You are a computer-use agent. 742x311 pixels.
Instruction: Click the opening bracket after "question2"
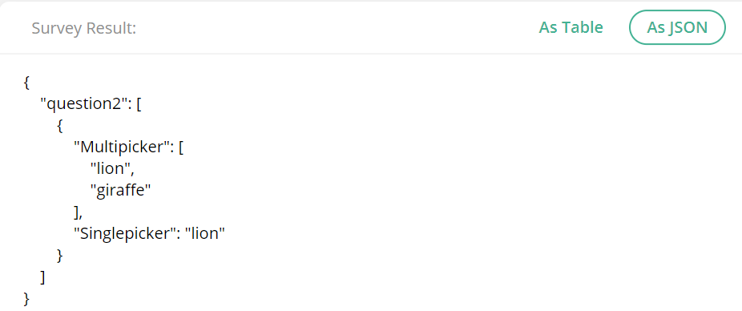click(x=139, y=105)
